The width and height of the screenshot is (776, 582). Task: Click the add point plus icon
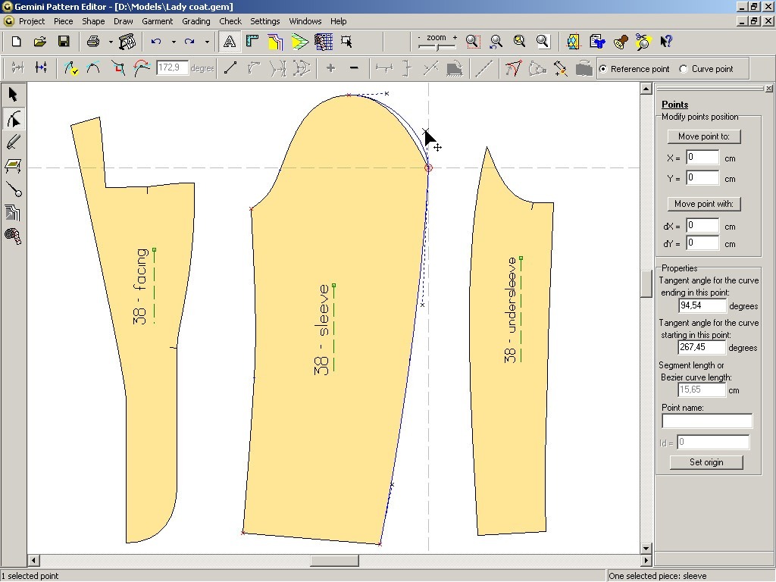click(x=330, y=68)
